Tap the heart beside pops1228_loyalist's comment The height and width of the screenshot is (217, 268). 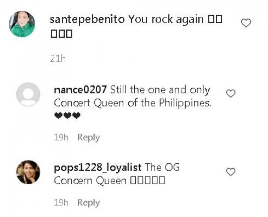[x=231, y=172]
